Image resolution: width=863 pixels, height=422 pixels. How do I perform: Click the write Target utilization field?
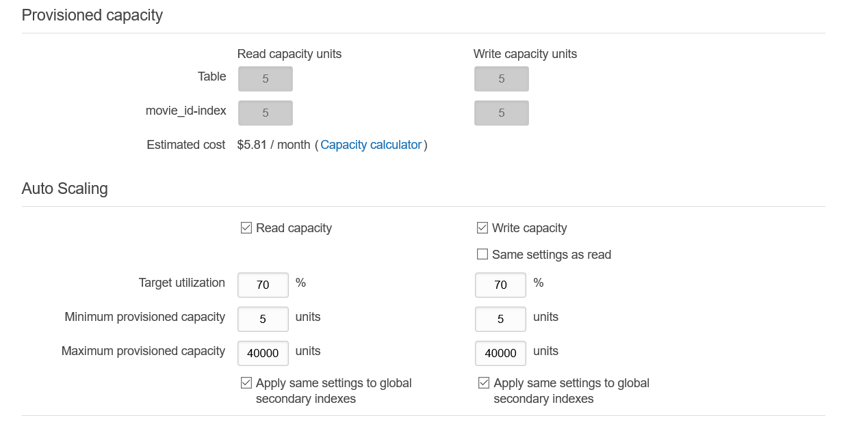coord(500,285)
